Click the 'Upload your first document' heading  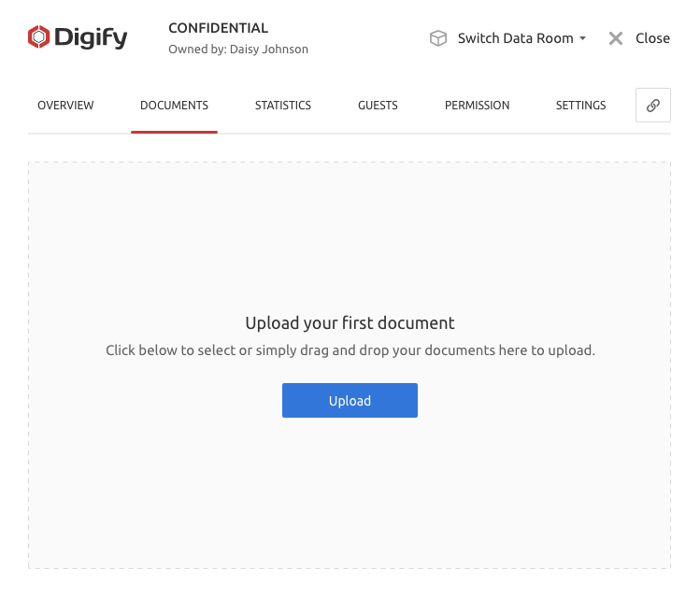coord(350,323)
